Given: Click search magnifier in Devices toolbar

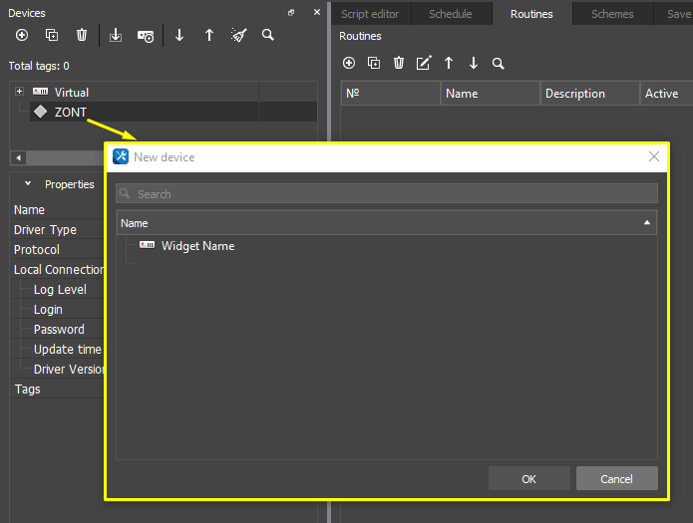Looking at the screenshot, I should point(268,35).
